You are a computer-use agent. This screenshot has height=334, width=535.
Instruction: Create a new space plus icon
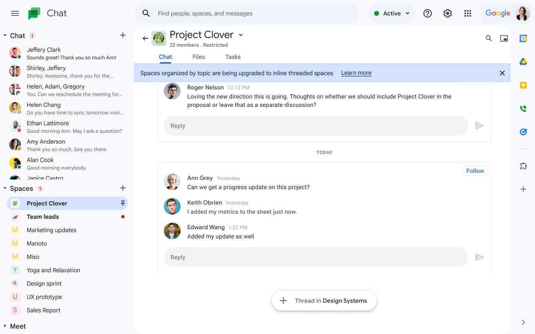click(123, 188)
